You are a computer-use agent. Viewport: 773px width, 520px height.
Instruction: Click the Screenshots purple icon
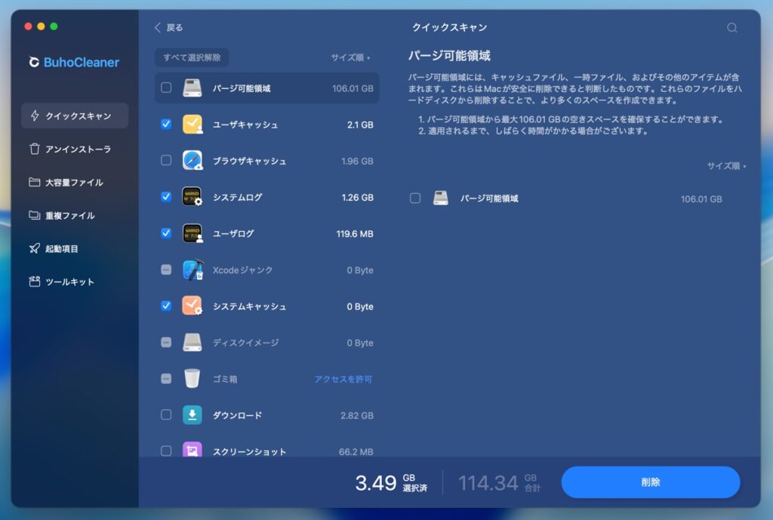[x=192, y=451]
